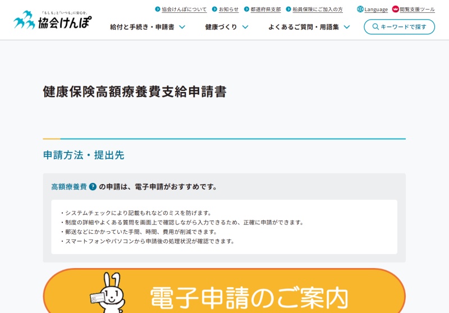Screen dimensions: 449x313
Task: Click the Language globe icon
Action: pos(360,9)
